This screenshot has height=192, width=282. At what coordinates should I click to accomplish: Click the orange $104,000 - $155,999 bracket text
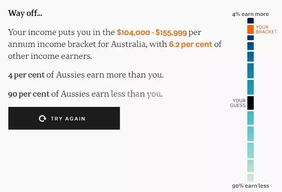point(151,32)
